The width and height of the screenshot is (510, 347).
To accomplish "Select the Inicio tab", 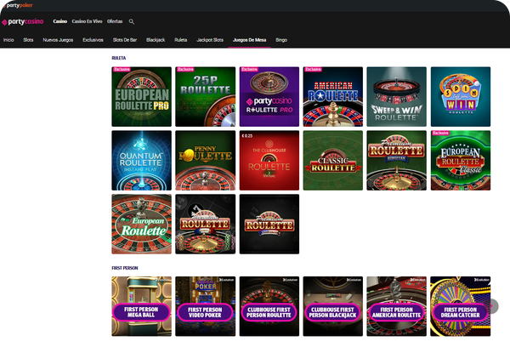I will coord(8,40).
